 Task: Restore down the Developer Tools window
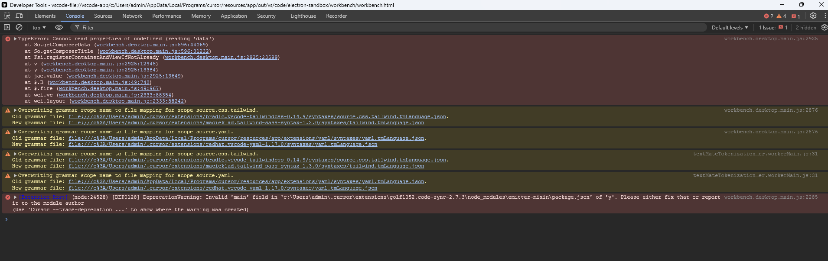point(802,5)
